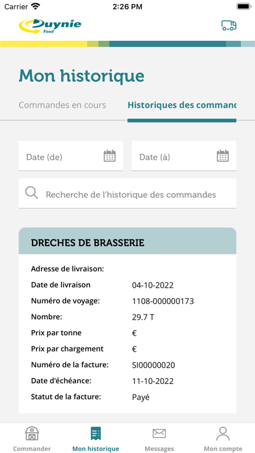
Task: Tap the Prix par tonne € value
Action: (134, 333)
